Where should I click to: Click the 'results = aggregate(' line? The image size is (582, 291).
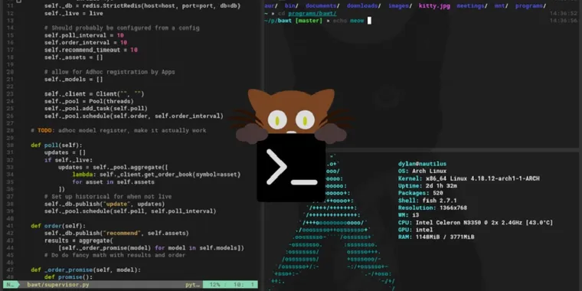click(79, 240)
